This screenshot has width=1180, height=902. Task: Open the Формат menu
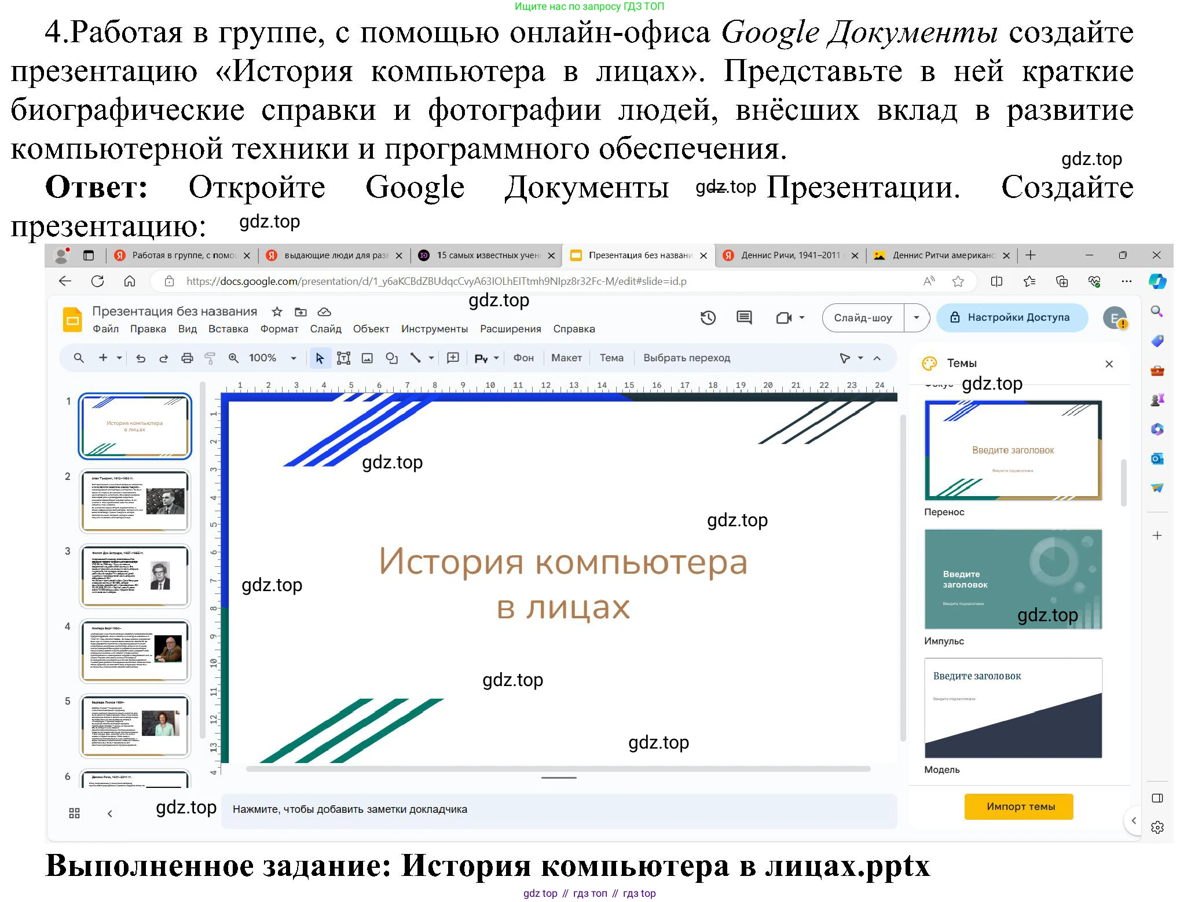(x=279, y=329)
